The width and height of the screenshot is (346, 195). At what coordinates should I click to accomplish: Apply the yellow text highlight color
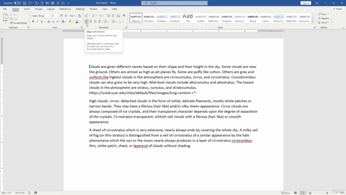[70, 22]
